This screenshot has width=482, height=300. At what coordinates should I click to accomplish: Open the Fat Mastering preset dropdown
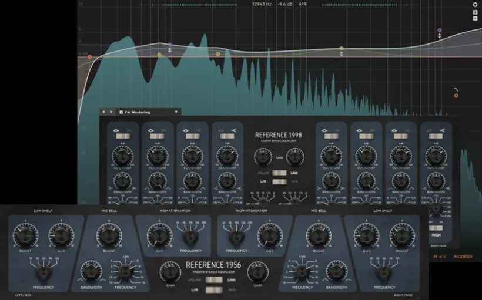[149, 112]
